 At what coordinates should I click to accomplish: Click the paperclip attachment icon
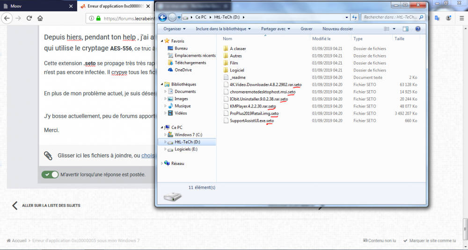(x=48, y=156)
